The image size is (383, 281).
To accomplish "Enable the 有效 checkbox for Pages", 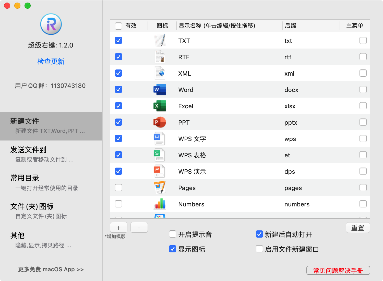I will click(x=118, y=188).
